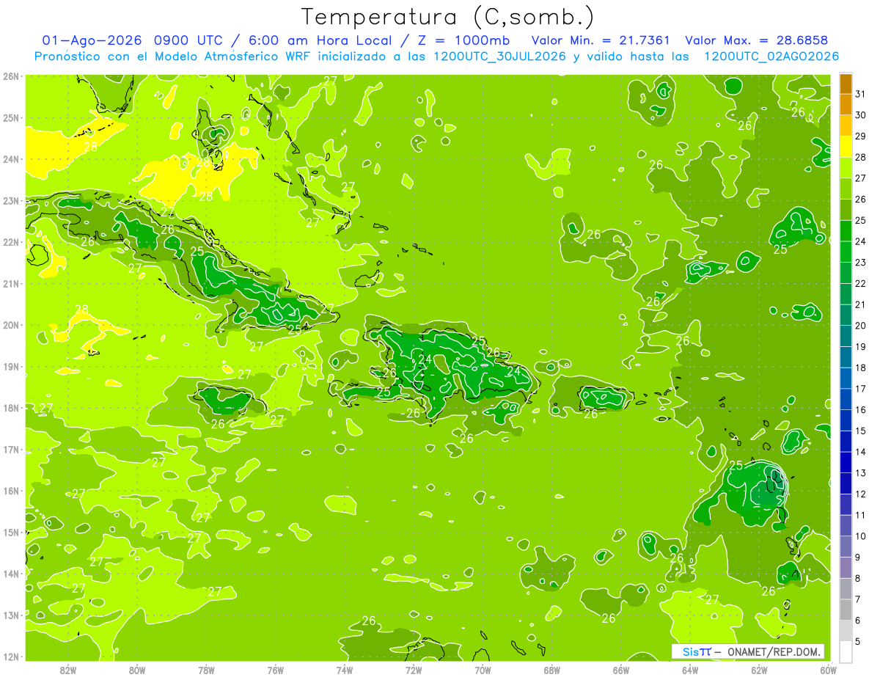Pick the gray swatch between legend values 6 and 7
The image size is (880, 680).
tap(846, 609)
